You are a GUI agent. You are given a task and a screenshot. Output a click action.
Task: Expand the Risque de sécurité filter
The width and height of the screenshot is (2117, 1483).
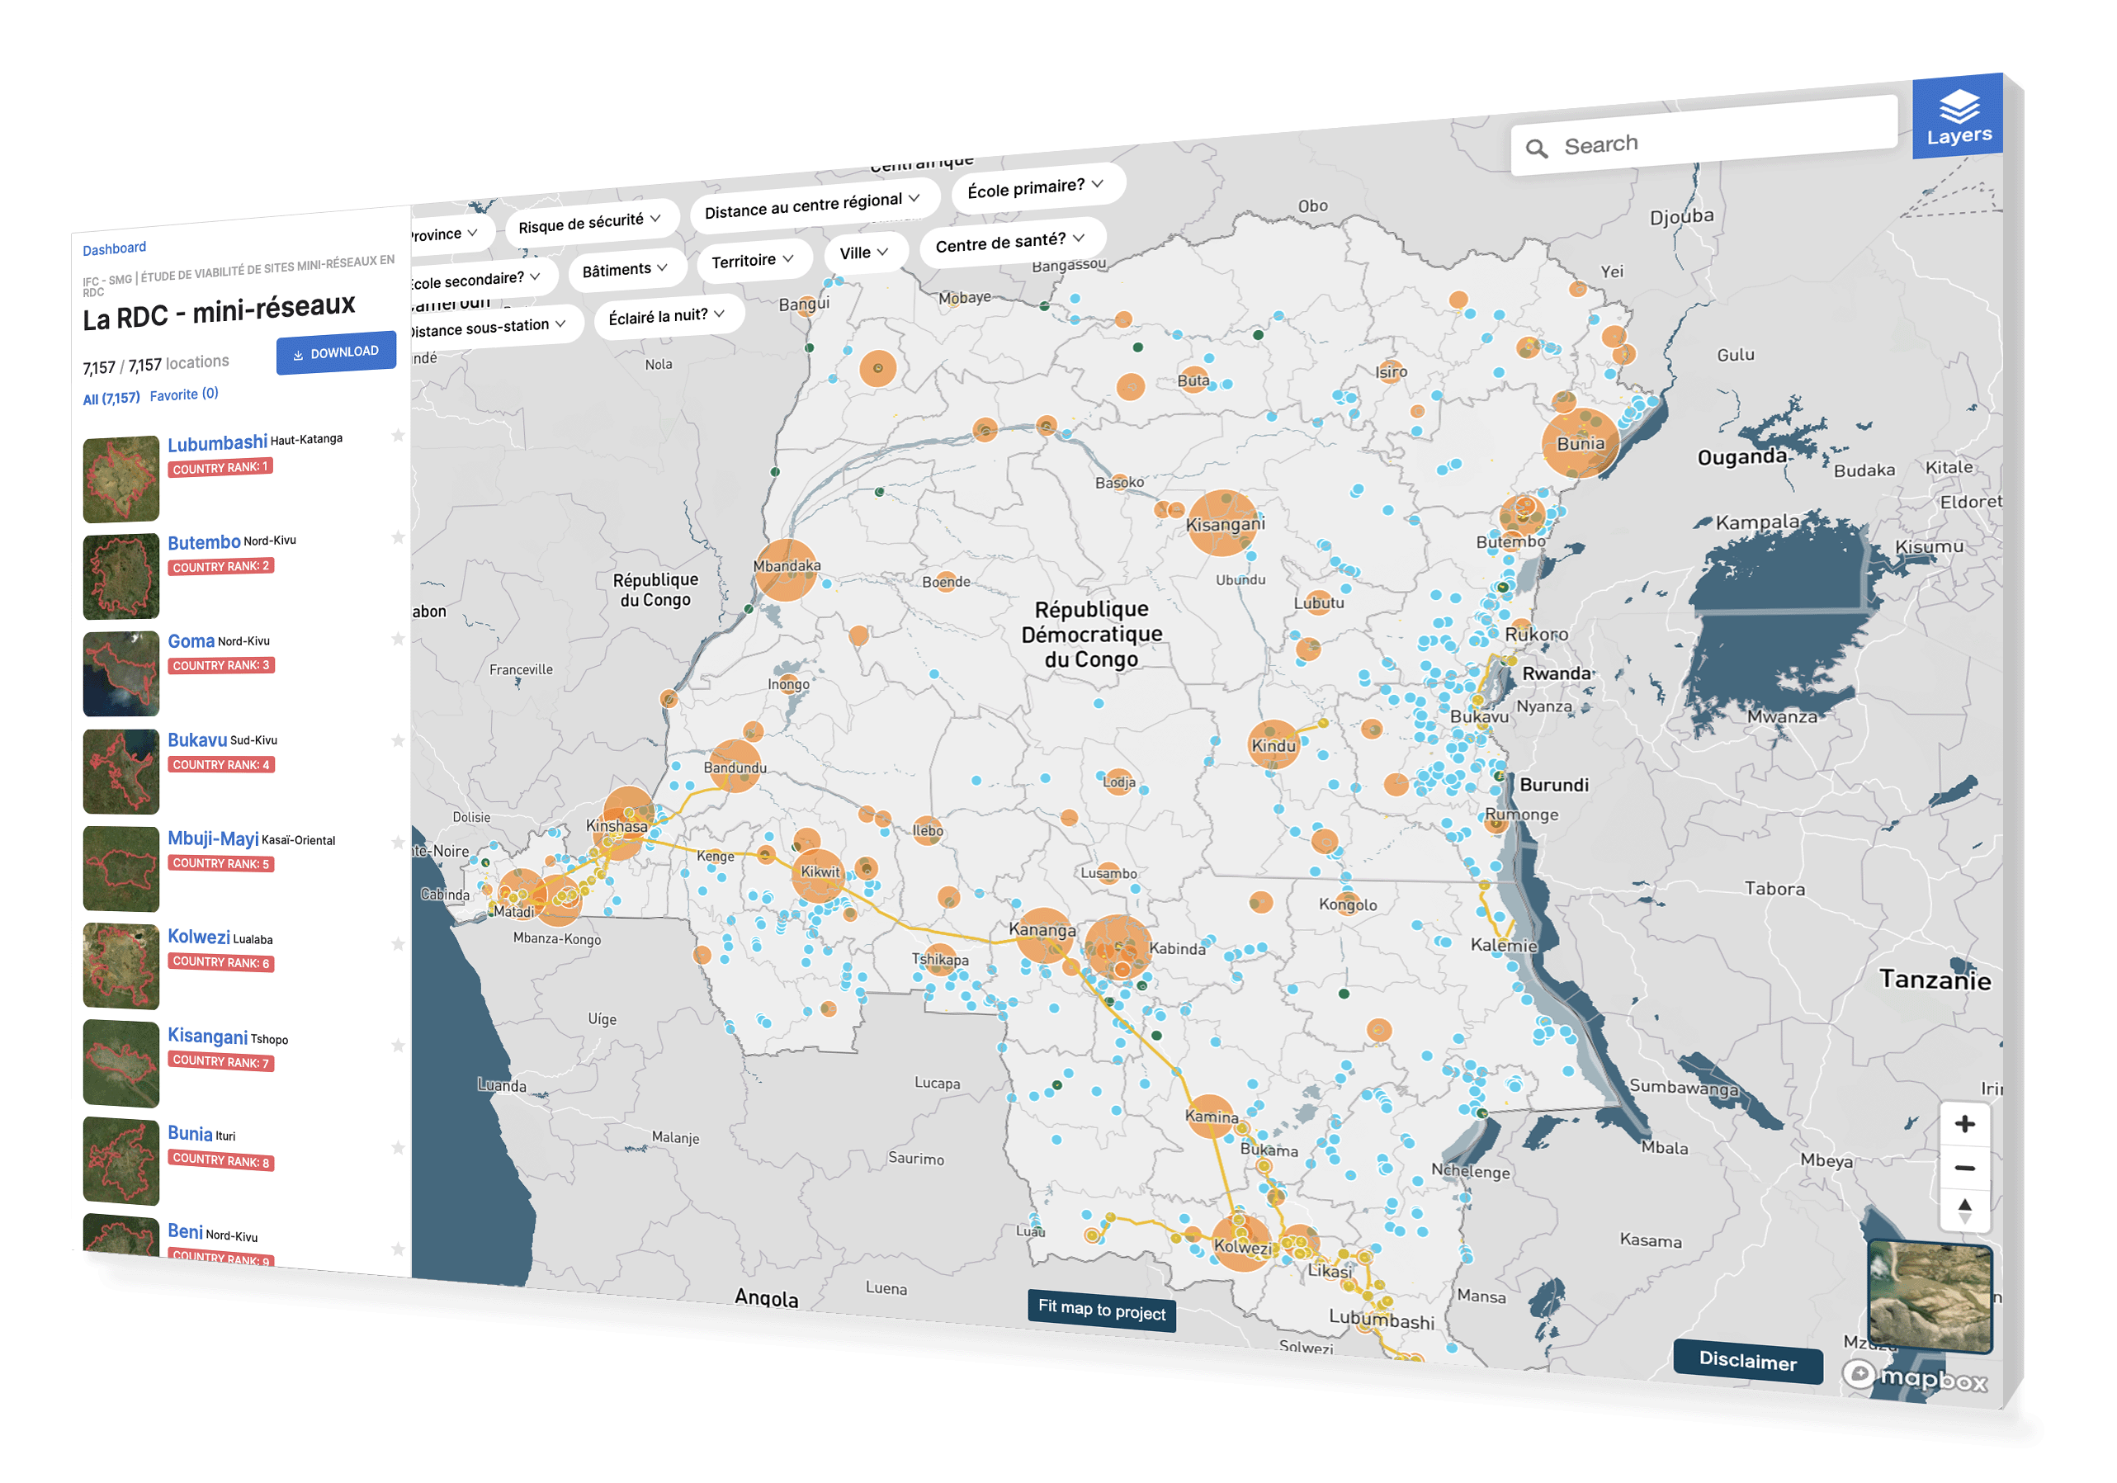coord(588,222)
